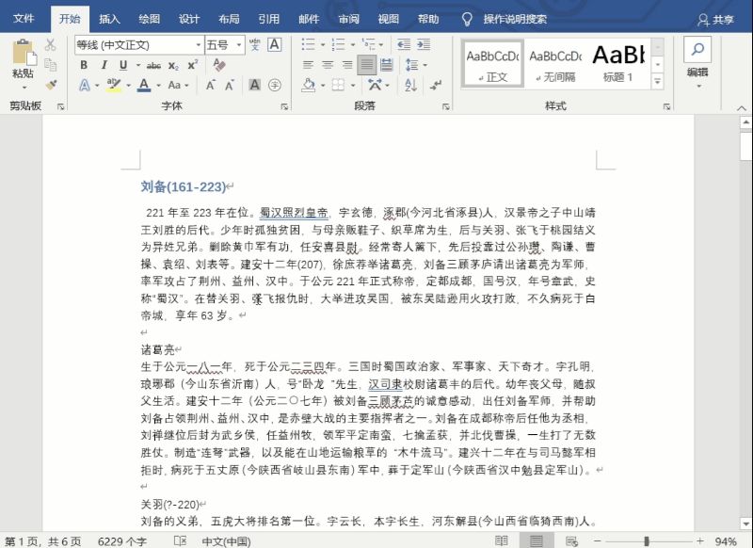Image resolution: width=753 pixels, height=548 pixels.
Task: Click the sort icon in the Paragraph group
Action: point(409,84)
